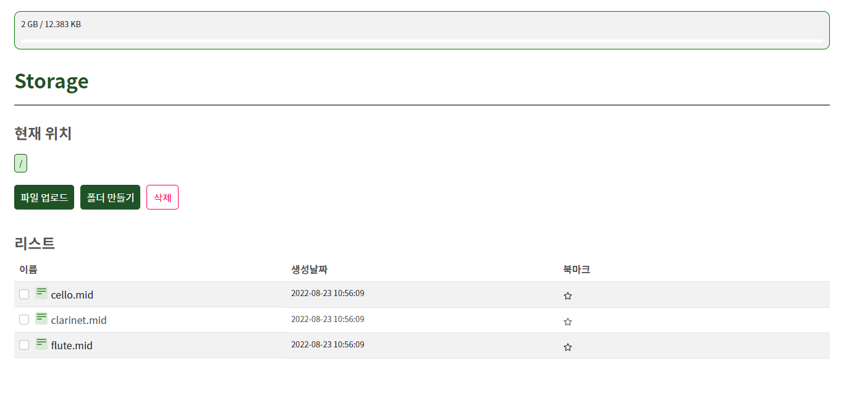
Task: Bookmark cello.mid with its star icon
Action: point(568,296)
